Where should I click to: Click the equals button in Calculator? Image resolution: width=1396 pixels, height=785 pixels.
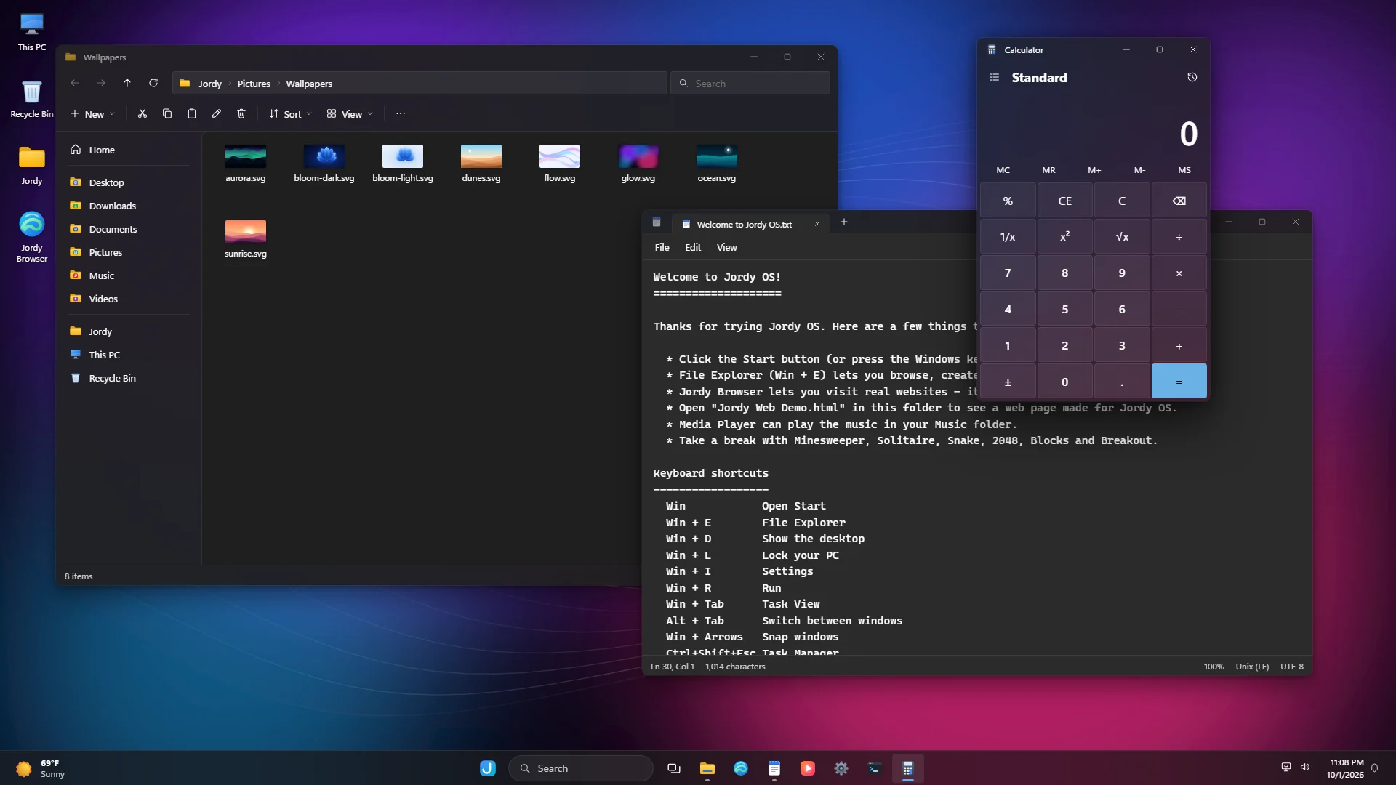coord(1179,382)
